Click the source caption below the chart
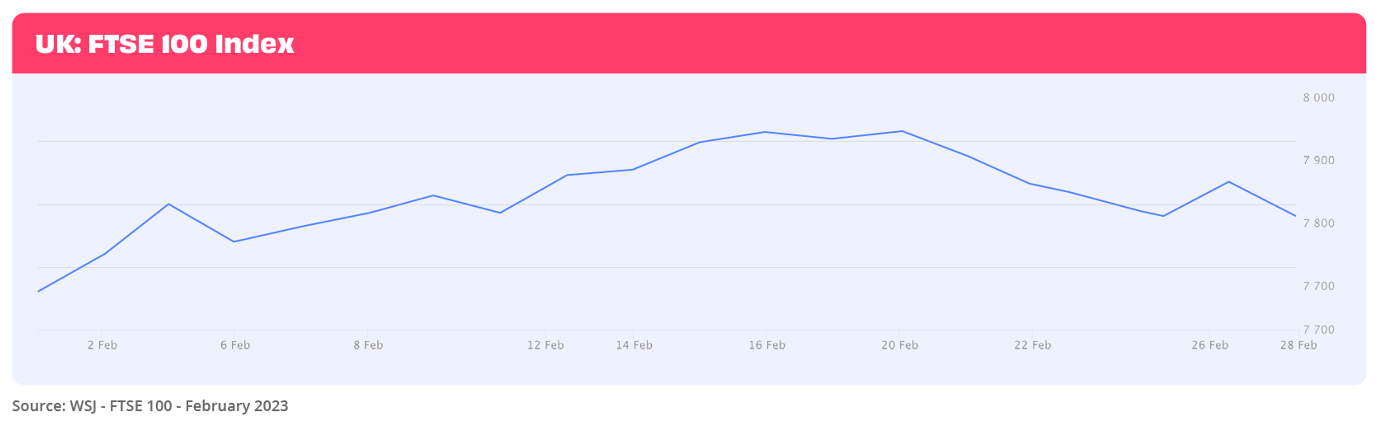Image resolution: width=1375 pixels, height=429 pixels. point(150,406)
